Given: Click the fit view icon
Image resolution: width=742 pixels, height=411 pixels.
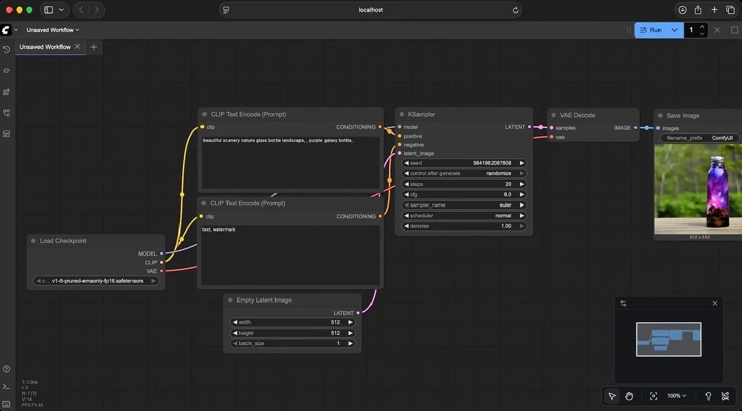Looking at the screenshot, I should pos(654,396).
